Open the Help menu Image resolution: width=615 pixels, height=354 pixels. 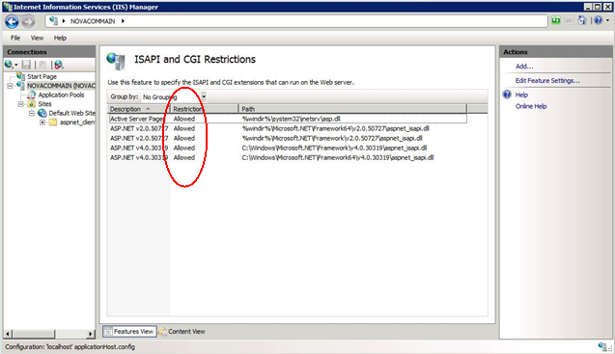[x=60, y=38]
